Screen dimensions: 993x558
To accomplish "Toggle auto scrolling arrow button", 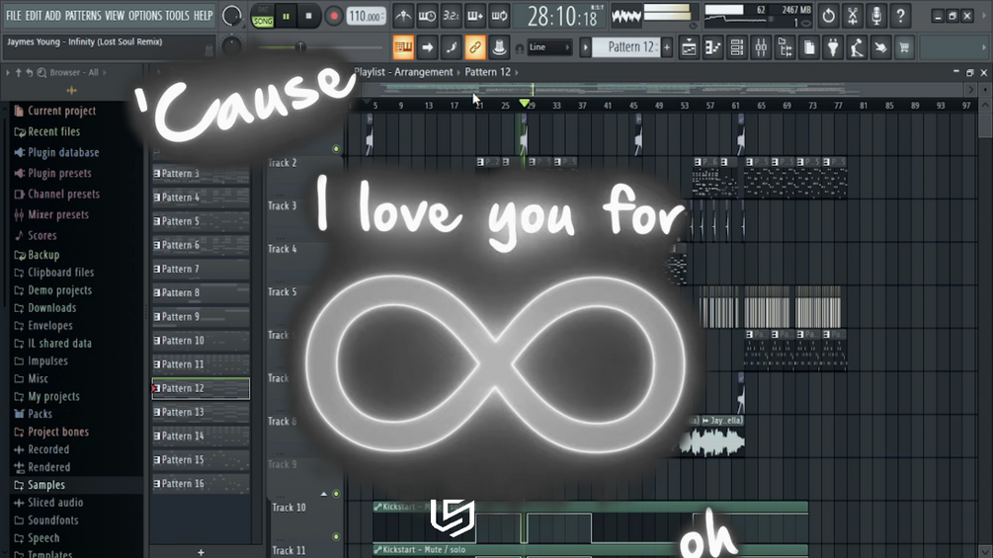I will (x=428, y=46).
